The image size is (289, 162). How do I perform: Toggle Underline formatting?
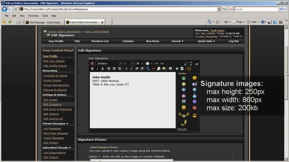click(x=103, y=69)
